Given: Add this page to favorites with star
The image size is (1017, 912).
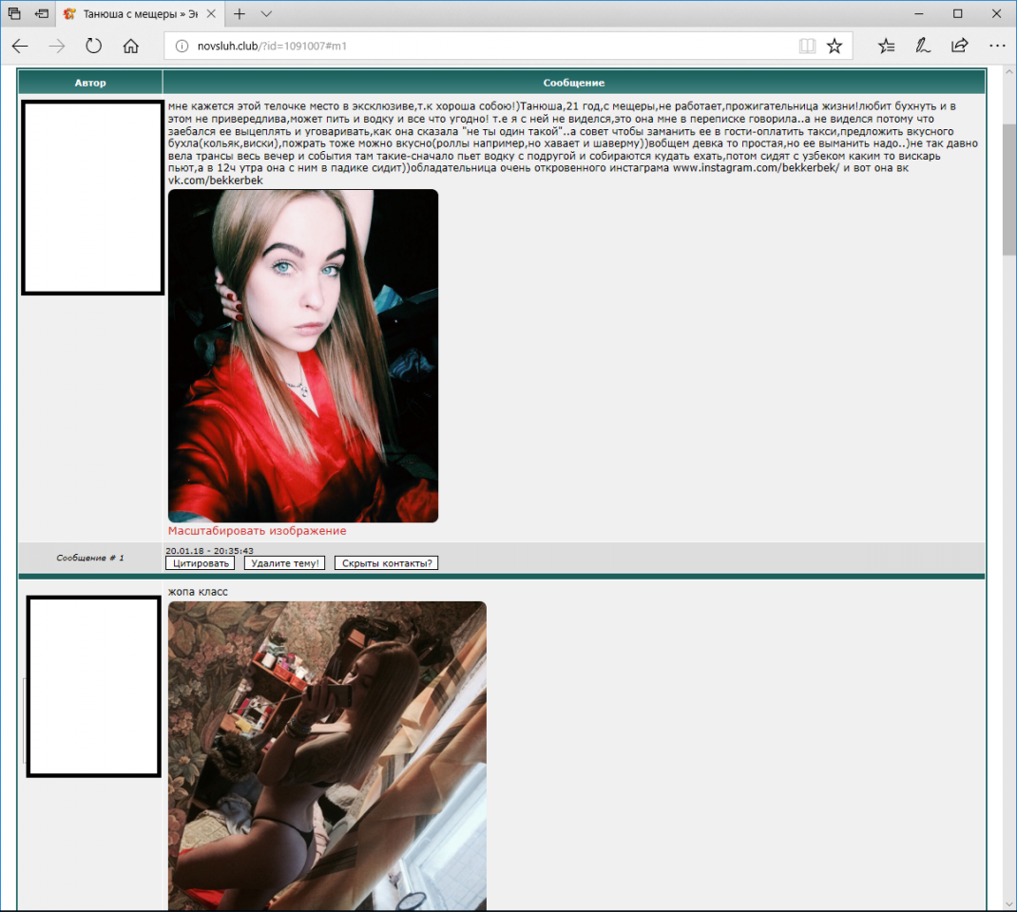Looking at the screenshot, I should pyautogui.click(x=835, y=46).
